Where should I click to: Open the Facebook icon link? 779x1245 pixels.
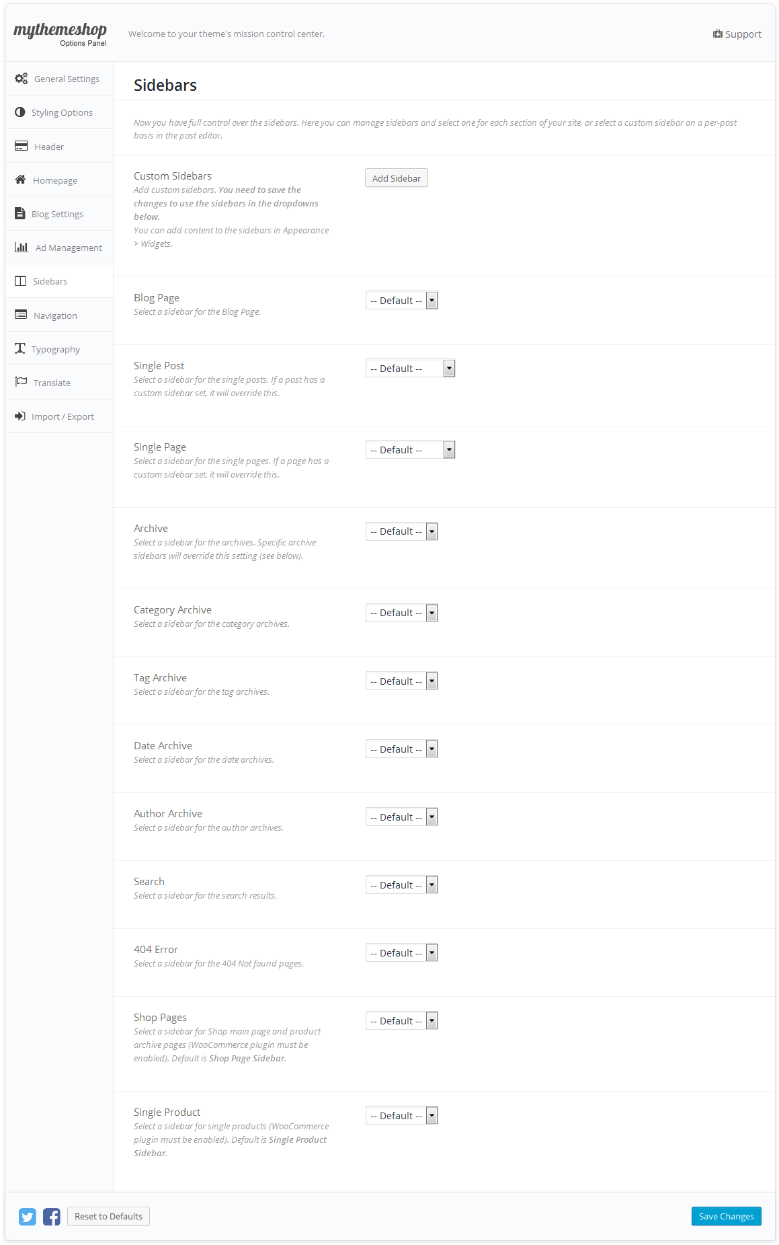tap(52, 1216)
